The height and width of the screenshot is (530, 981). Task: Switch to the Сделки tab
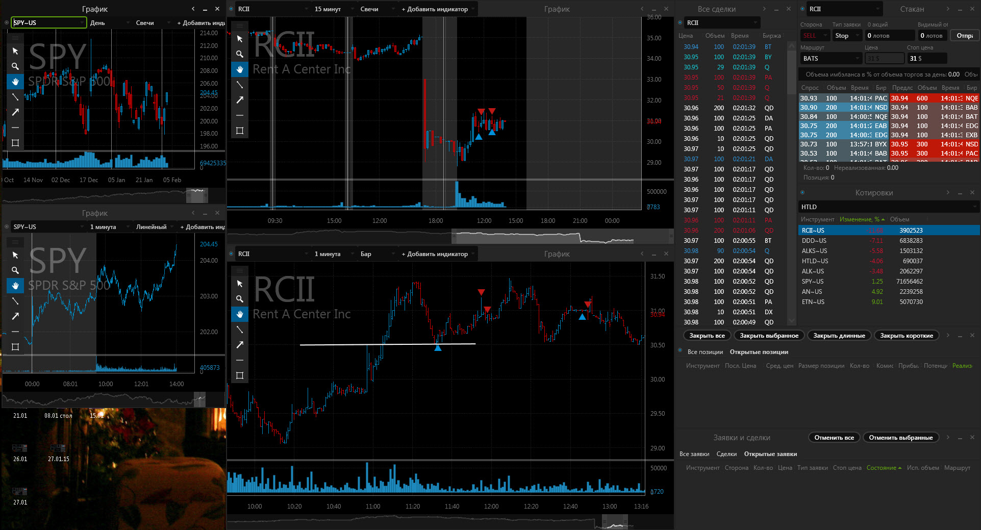726,454
